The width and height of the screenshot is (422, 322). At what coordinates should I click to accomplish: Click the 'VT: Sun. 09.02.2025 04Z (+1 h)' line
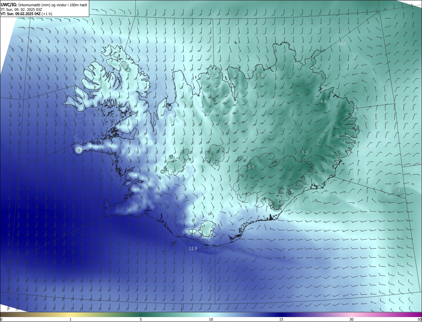point(26,14)
